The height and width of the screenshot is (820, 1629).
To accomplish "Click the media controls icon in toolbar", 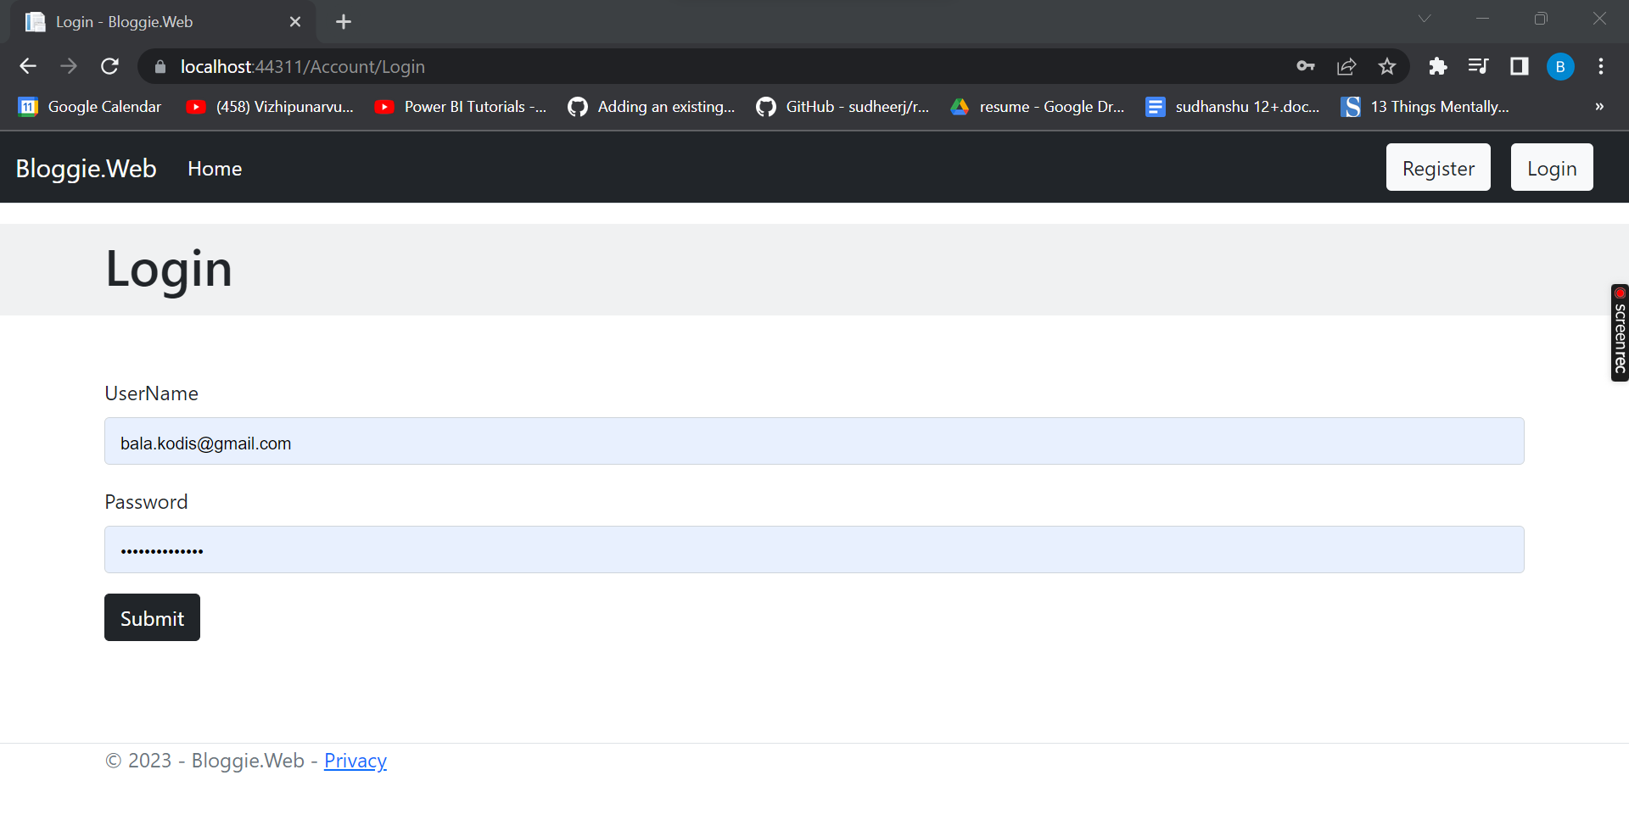I will (1479, 66).
